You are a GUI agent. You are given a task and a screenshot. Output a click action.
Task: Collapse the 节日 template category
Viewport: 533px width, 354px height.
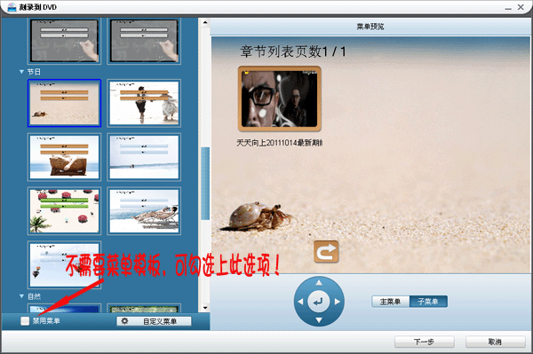(x=21, y=72)
